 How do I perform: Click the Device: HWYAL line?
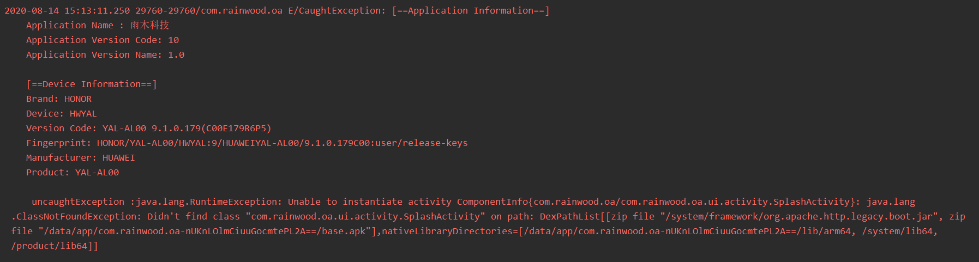tap(62, 113)
